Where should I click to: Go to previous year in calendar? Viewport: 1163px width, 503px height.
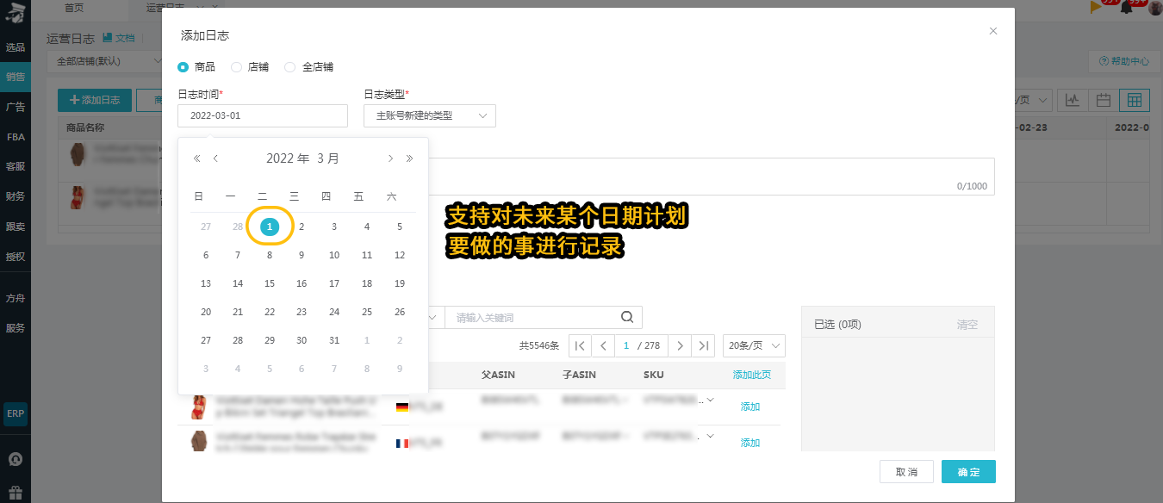pyautogui.click(x=196, y=158)
